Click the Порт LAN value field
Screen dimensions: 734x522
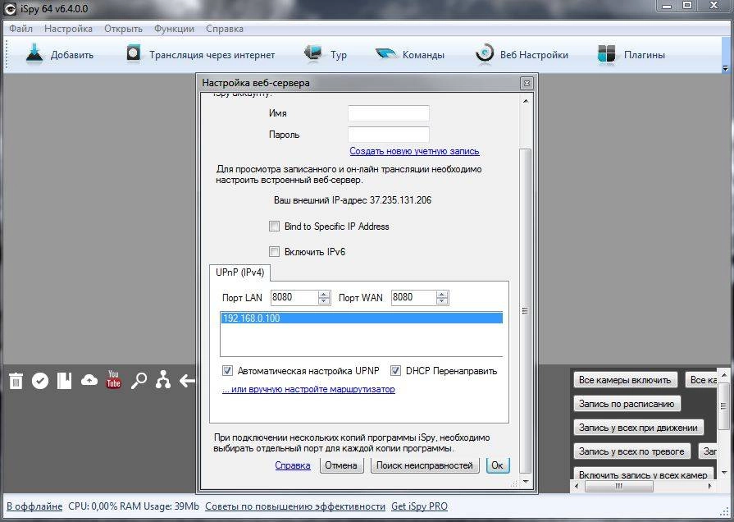(294, 298)
